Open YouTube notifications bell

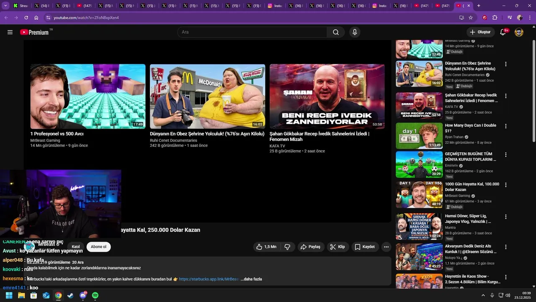tap(503, 32)
